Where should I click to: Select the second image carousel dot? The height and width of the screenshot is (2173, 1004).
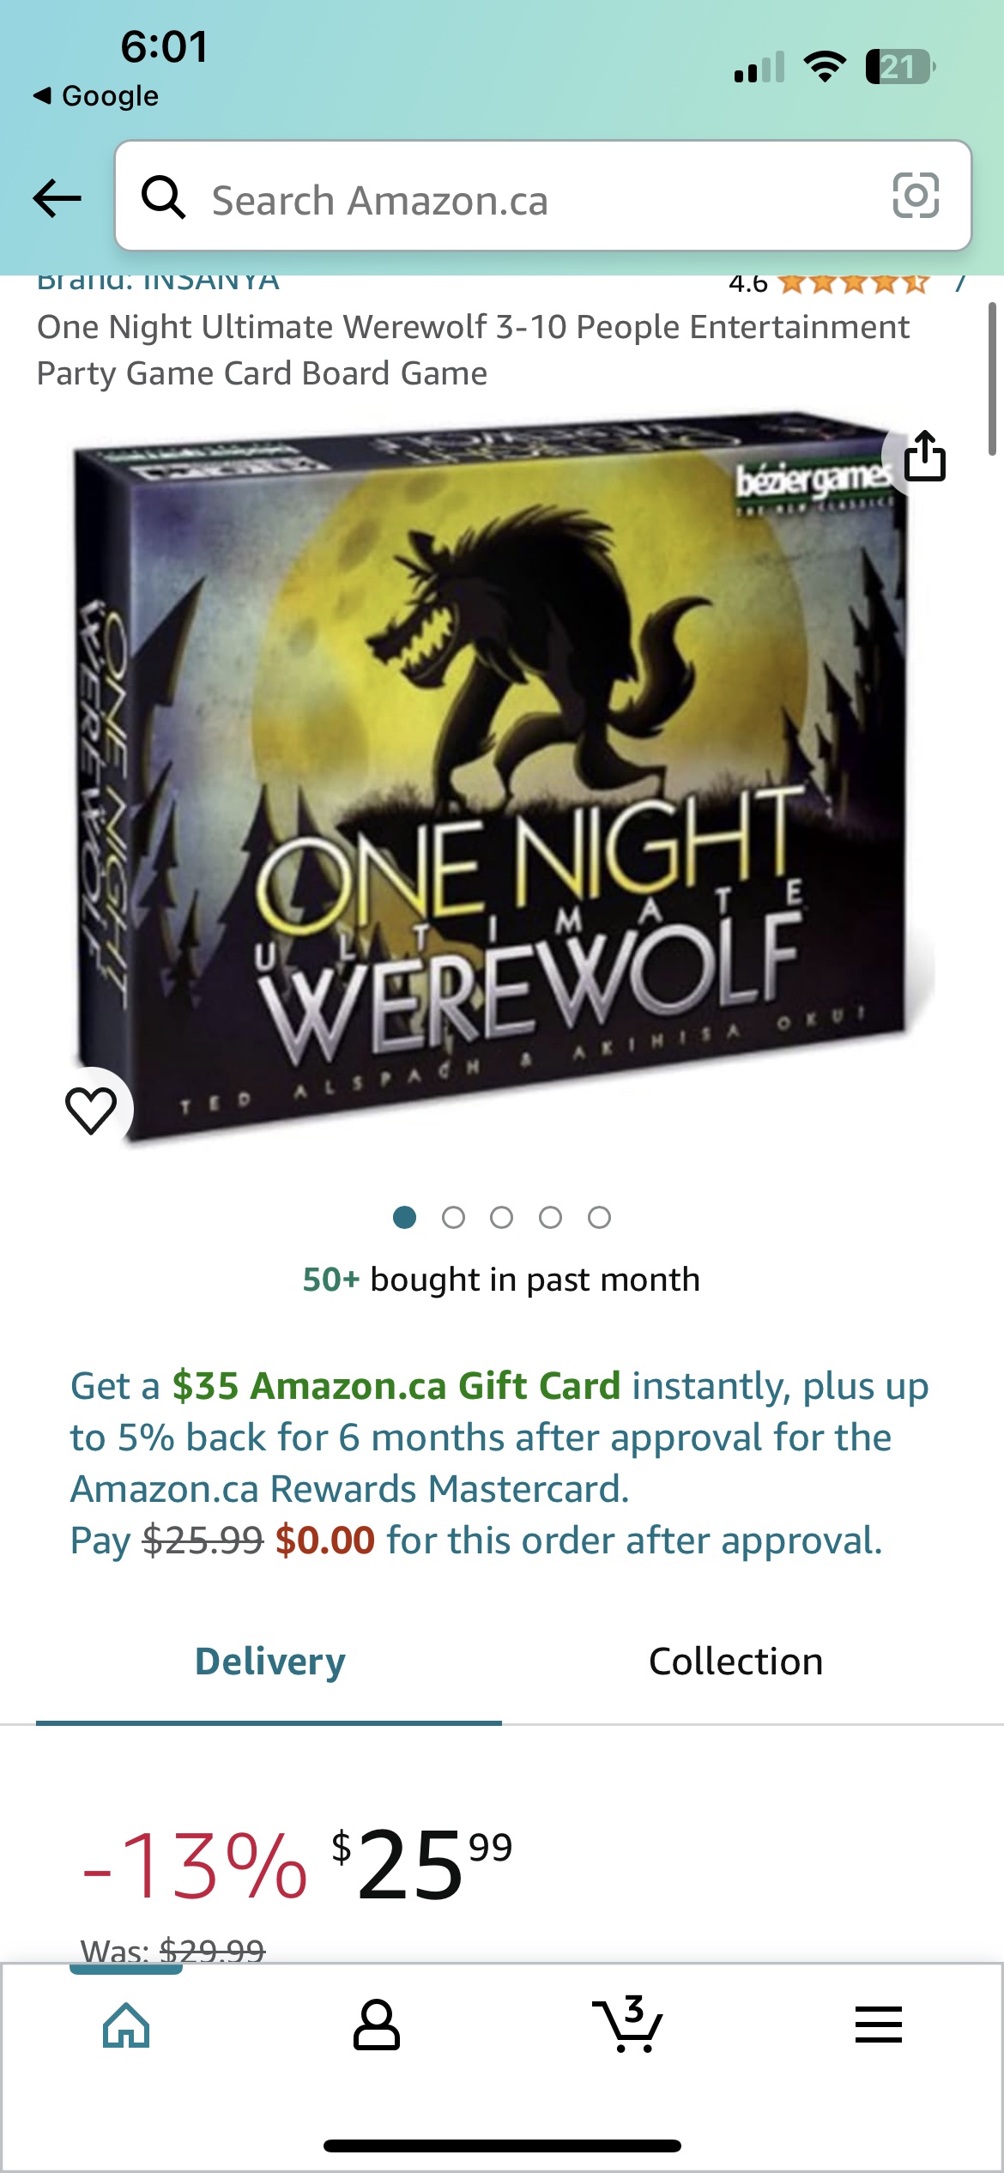point(453,1217)
